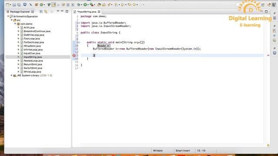
Task: Select the InputString.java editor tab
Action: 87,12
